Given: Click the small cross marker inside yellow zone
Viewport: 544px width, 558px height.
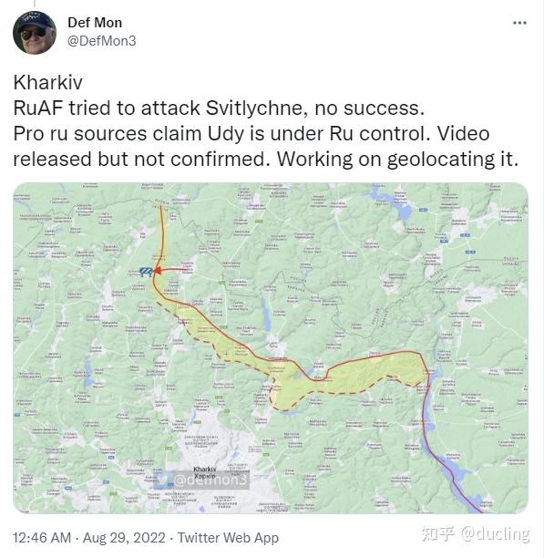Looking at the screenshot, I should [226, 354].
